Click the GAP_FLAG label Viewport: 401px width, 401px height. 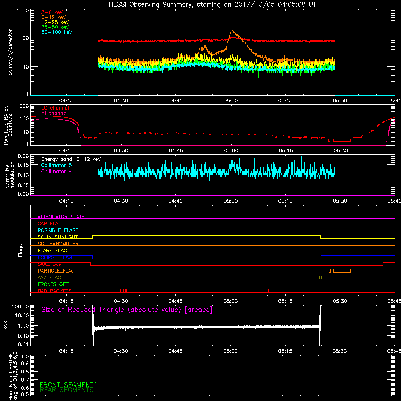(x=49, y=223)
